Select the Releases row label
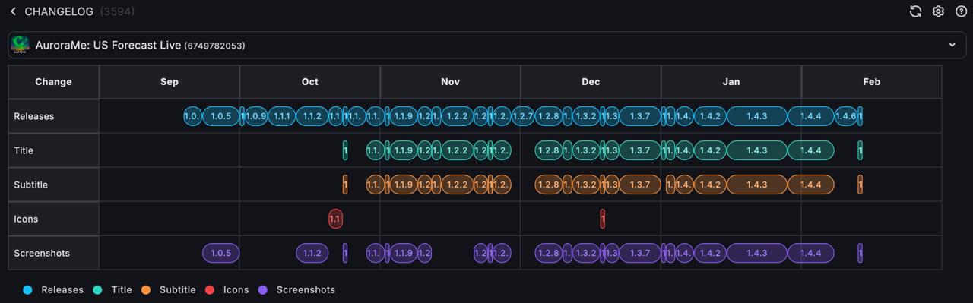The image size is (973, 303). click(x=53, y=116)
